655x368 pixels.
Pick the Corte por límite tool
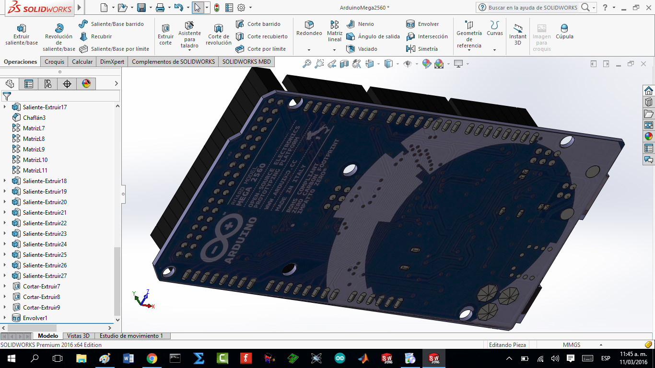(x=261, y=49)
